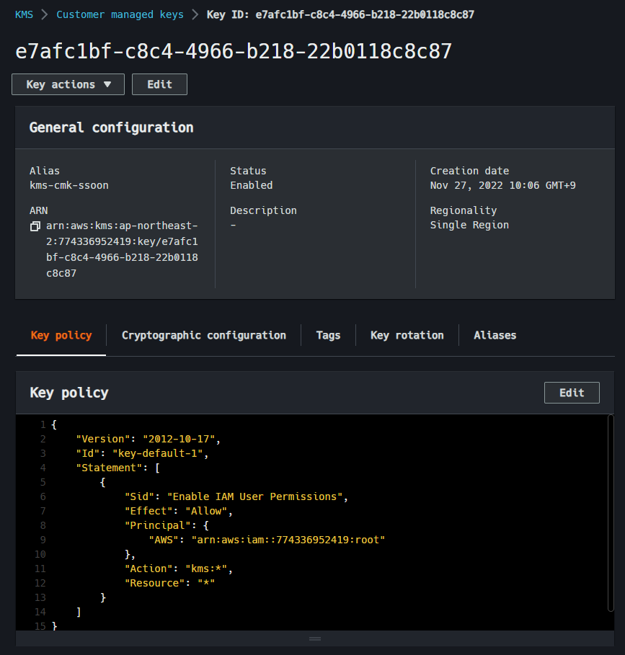The height and width of the screenshot is (655, 625).
Task: Click the Edit button next to Key actions
Action: point(159,84)
